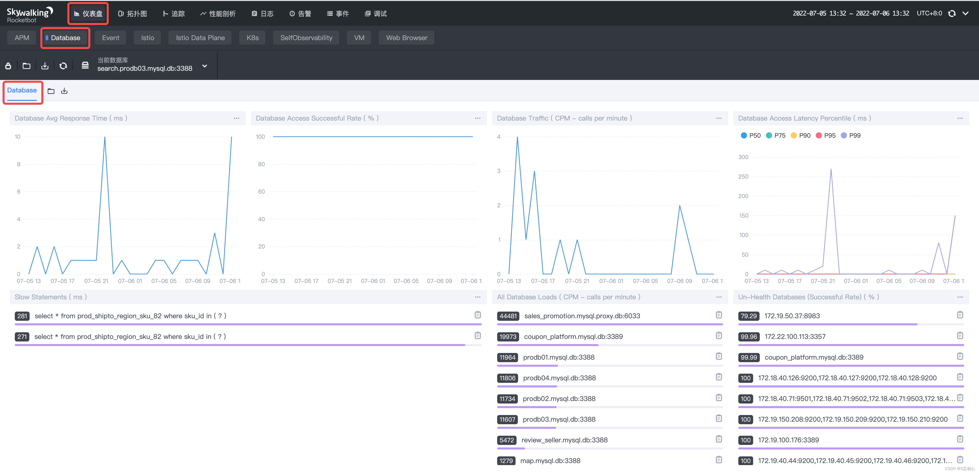
Task: Toggle P90 series in latency legend
Action: [800, 135]
